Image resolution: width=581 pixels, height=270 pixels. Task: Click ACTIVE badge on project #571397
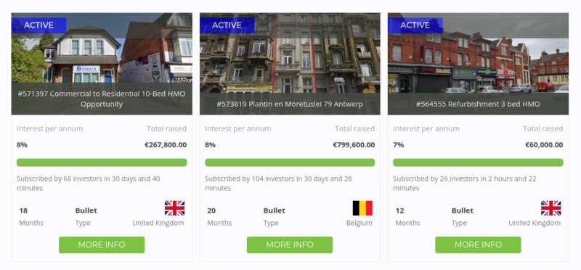coord(39,25)
